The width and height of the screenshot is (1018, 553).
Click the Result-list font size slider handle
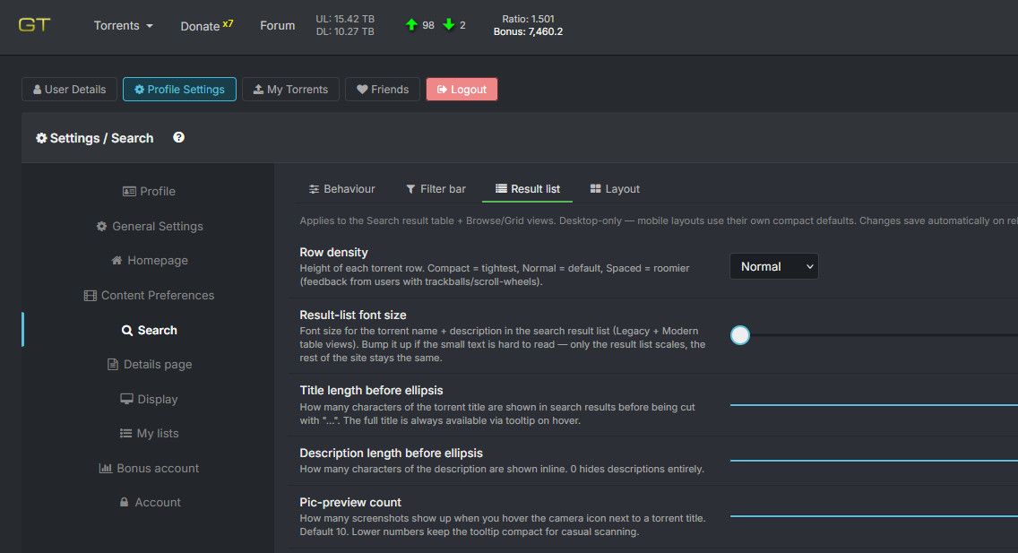740,335
